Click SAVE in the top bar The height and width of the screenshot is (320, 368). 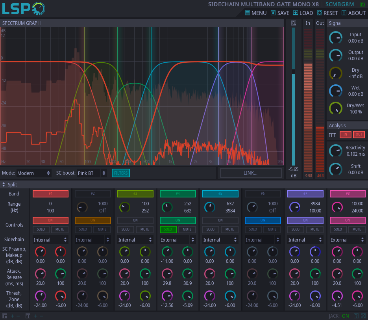pos(280,13)
